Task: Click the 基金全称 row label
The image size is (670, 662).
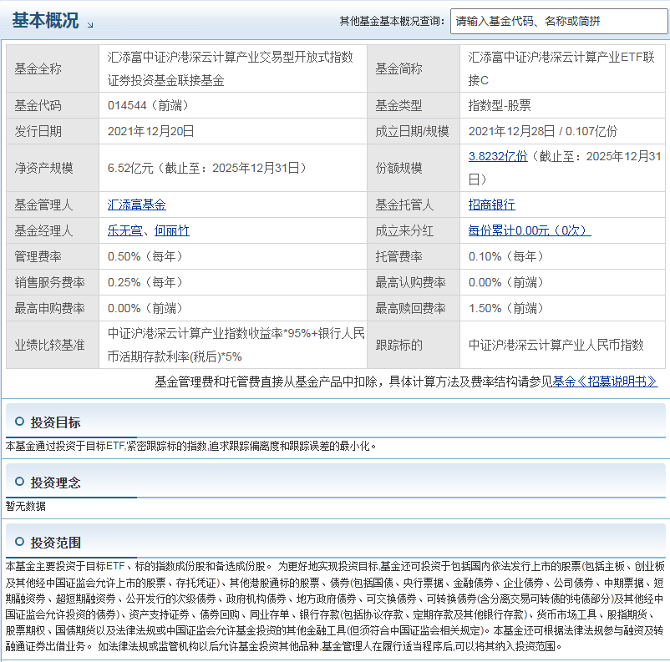Action: point(38,68)
